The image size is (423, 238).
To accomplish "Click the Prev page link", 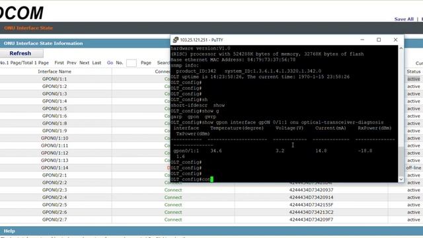I will coord(71,63).
